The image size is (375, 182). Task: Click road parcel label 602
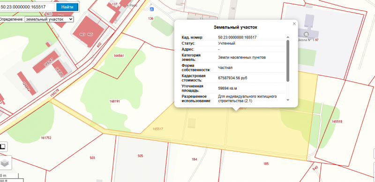coord(99,44)
